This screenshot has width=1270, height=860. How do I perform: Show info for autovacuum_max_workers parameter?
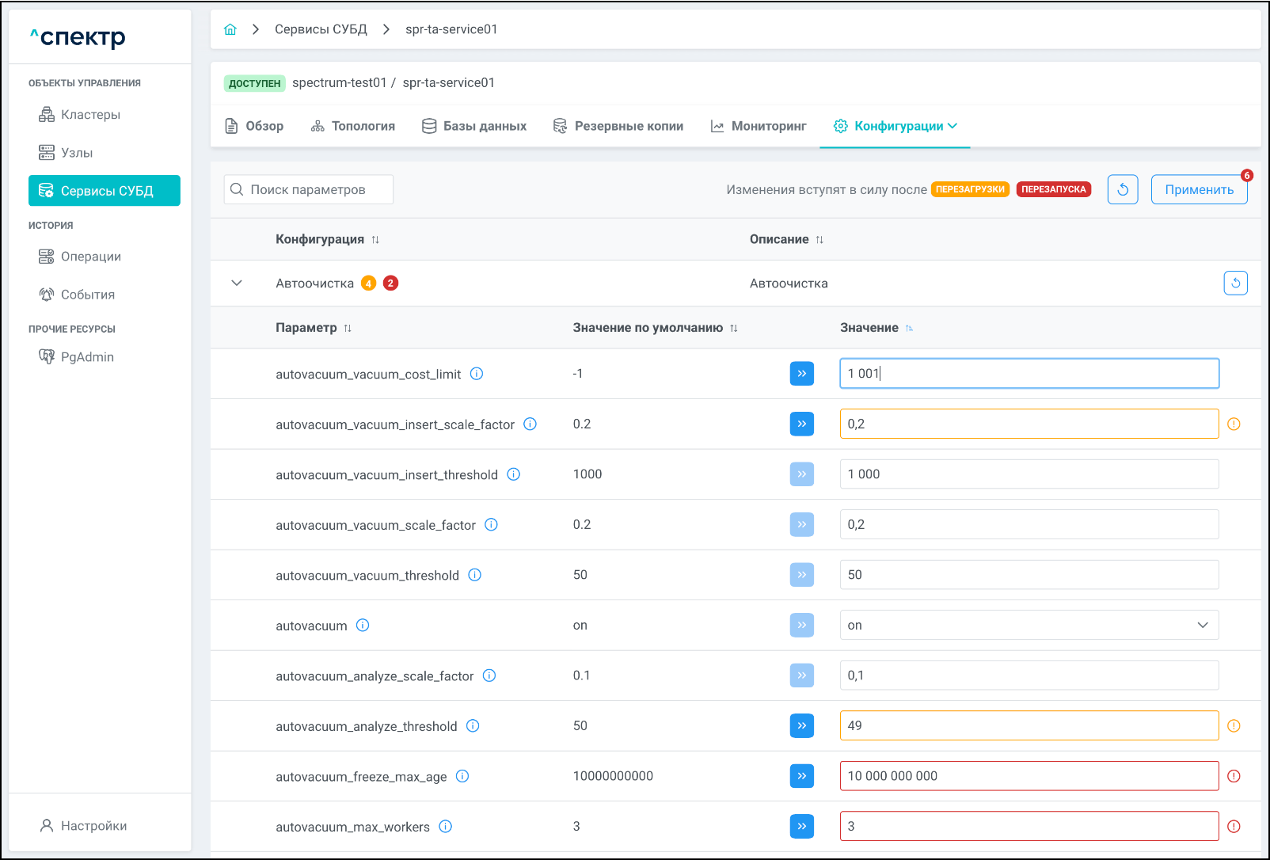pos(446,827)
